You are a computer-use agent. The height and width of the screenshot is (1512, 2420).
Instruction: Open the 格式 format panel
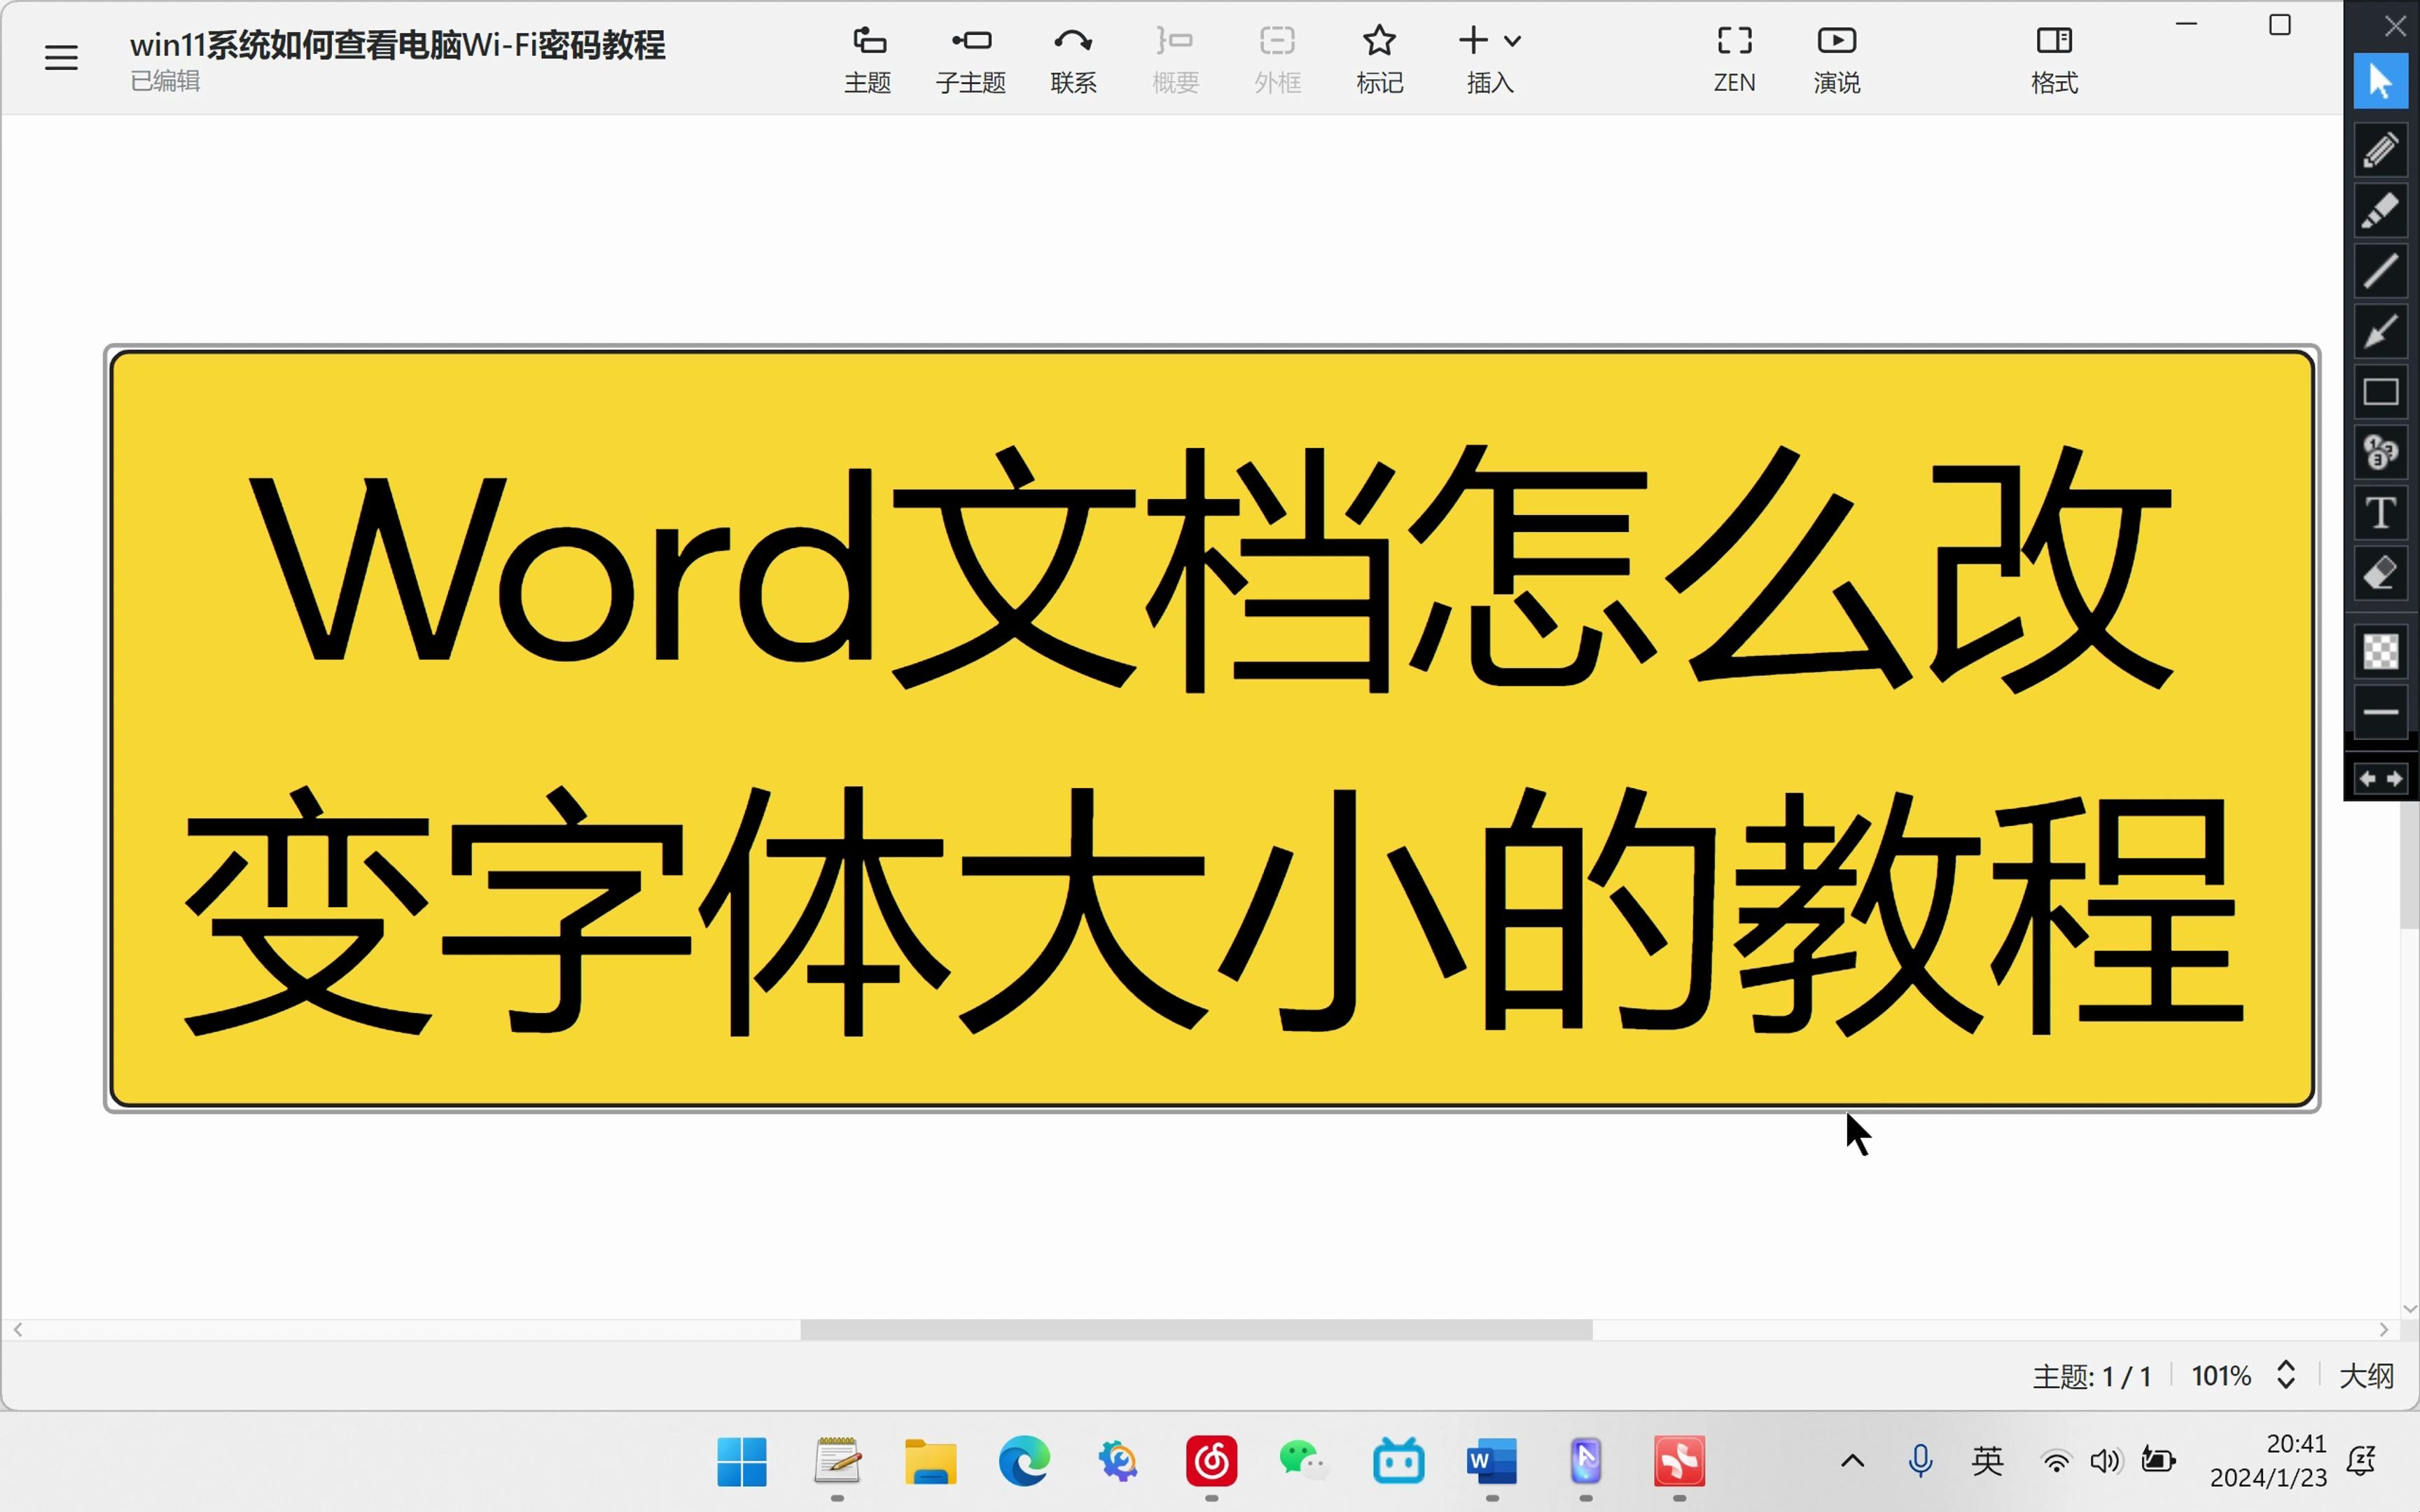pos(2054,57)
